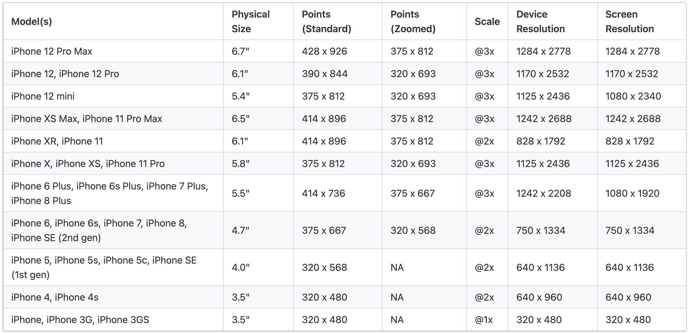Select the 750 x 1334 device resolution cell

click(x=541, y=230)
